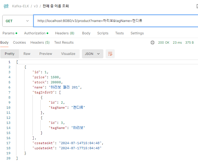Open the request Body tab
Screen dimensions: 198x163
(86, 33)
